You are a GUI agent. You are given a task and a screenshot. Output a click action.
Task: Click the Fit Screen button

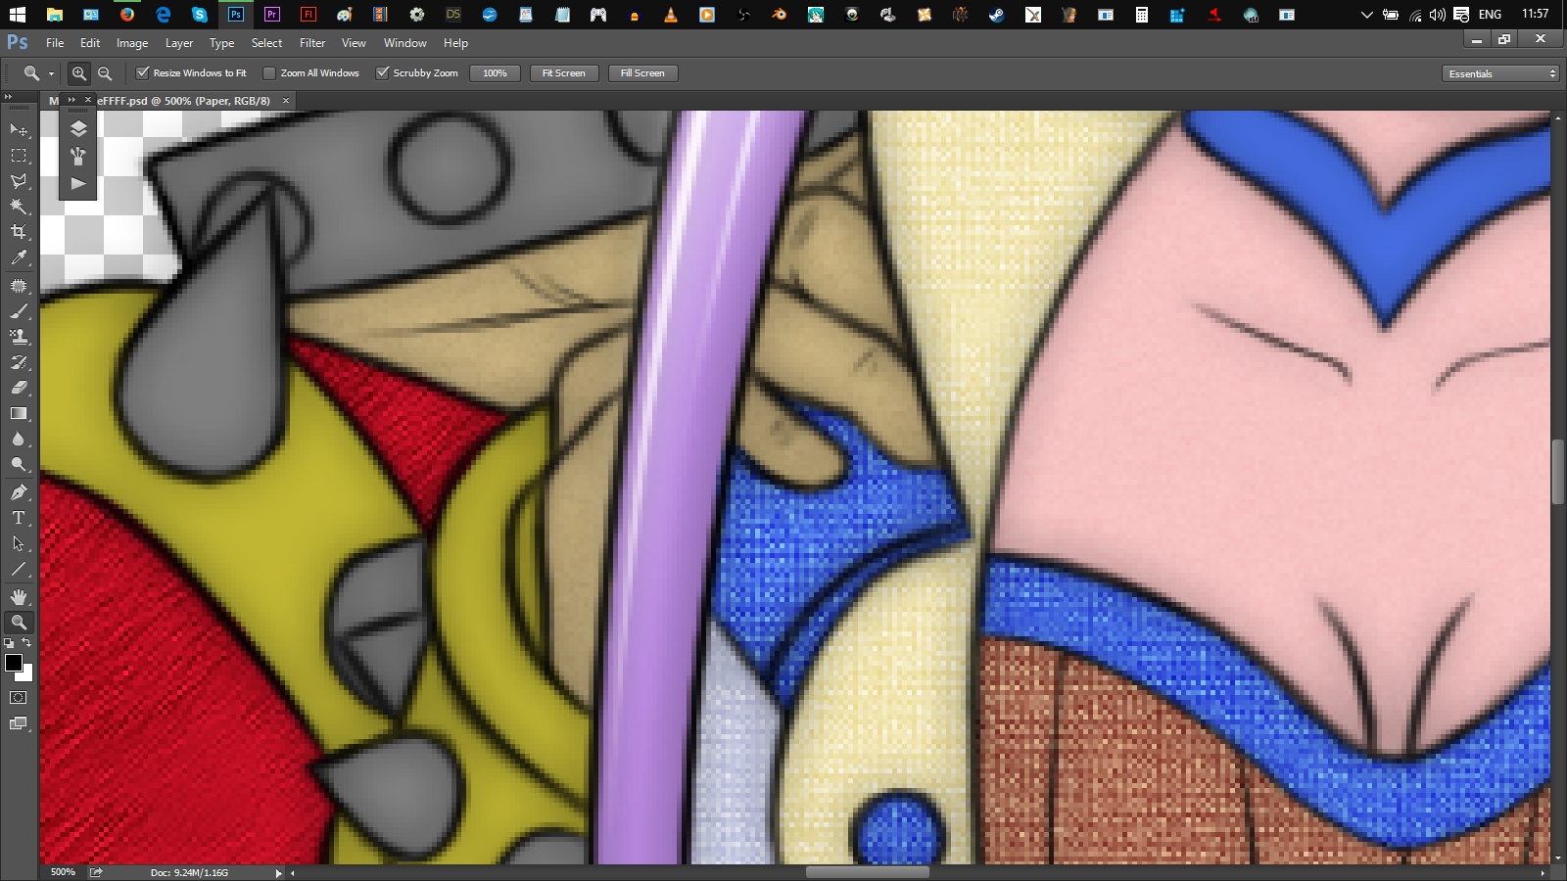[564, 73]
